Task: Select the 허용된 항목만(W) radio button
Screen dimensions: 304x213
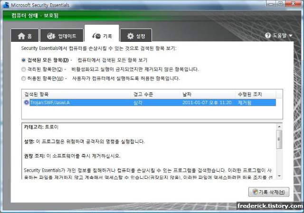Action: coord(23,78)
